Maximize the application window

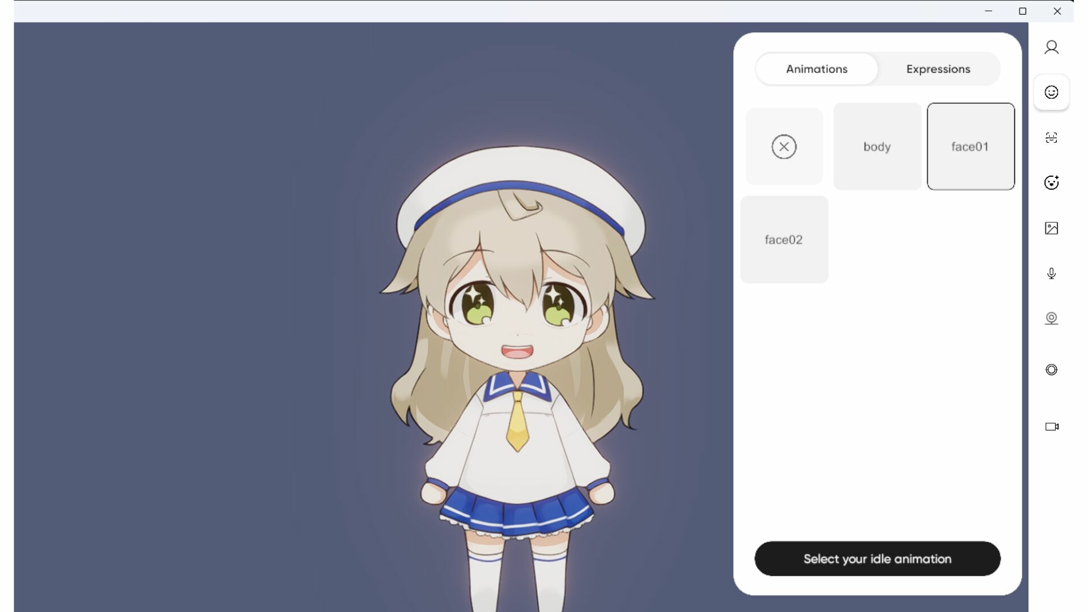coord(1023,11)
